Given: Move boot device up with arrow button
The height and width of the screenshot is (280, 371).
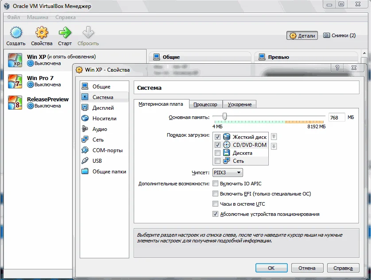Looking at the screenshot, I should pos(274,136).
